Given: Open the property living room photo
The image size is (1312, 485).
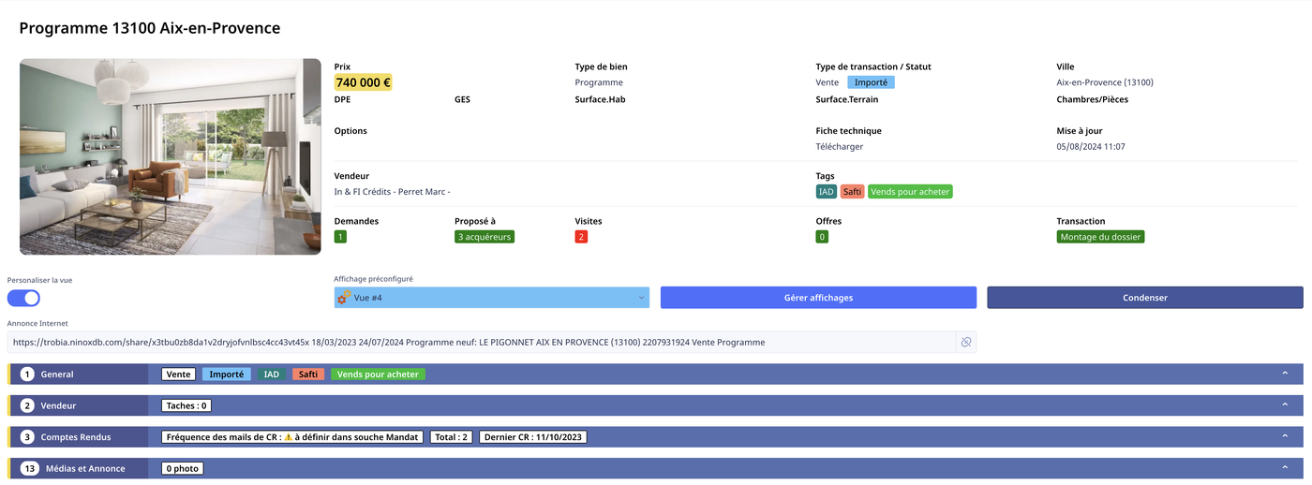Looking at the screenshot, I should click(171, 156).
